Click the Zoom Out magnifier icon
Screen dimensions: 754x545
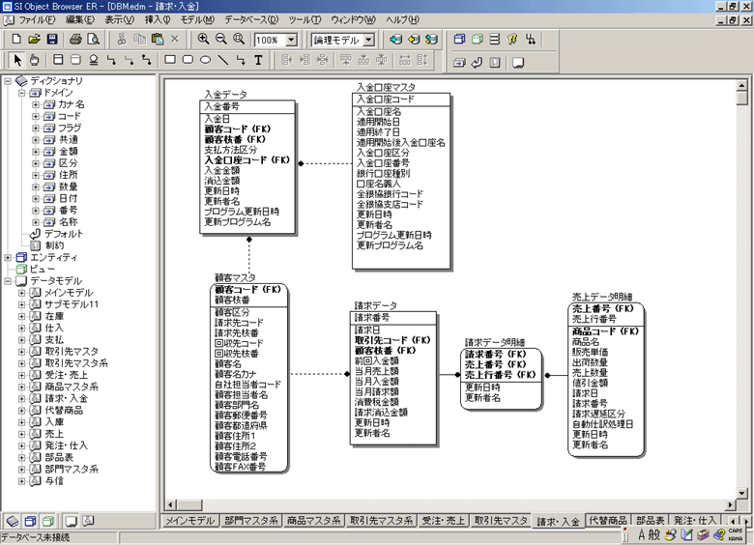pyautogui.click(x=221, y=39)
